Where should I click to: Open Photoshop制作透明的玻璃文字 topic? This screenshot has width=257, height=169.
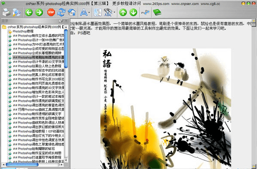tap(37, 114)
